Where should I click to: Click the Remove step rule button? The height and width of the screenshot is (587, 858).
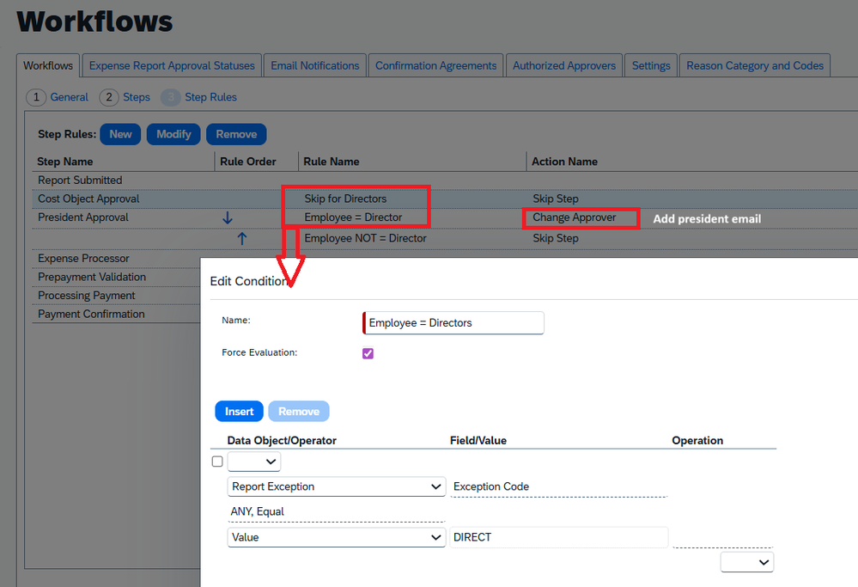click(236, 134)
